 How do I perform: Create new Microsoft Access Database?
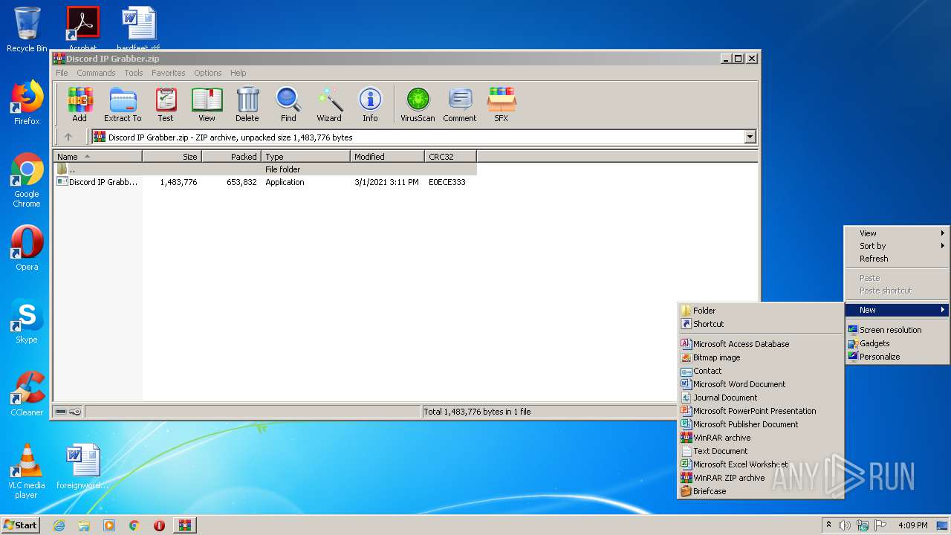coord(761,344)
